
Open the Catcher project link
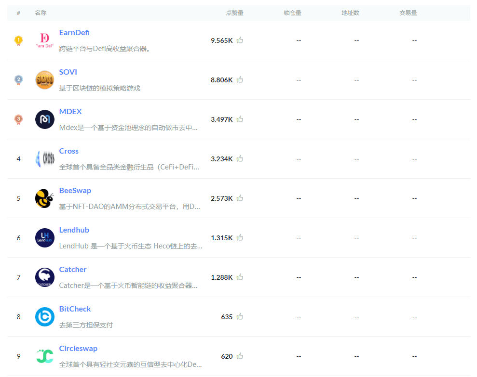(x=73, y=270)
